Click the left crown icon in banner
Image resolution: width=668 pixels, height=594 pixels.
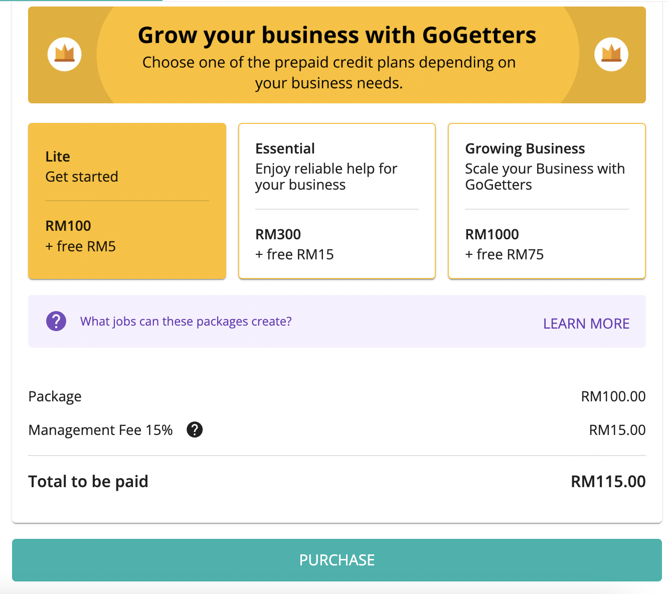coord(65,54)
